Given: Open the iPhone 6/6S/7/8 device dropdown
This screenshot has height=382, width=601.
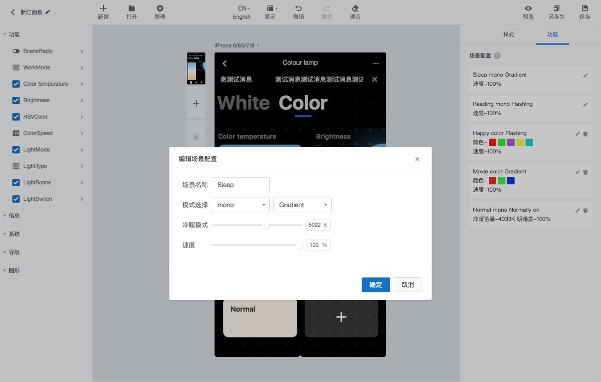Looking at the screenshot, I should point(237,45).
